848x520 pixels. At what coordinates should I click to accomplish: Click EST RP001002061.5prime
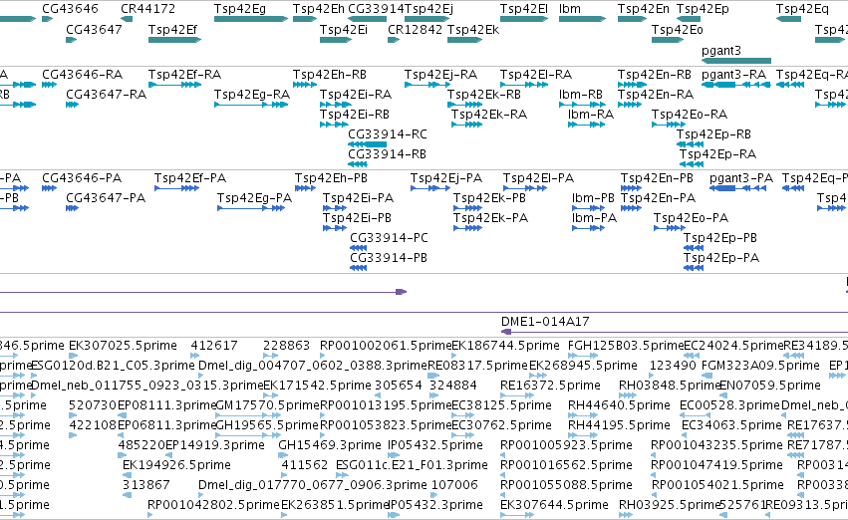click(386, 346)
